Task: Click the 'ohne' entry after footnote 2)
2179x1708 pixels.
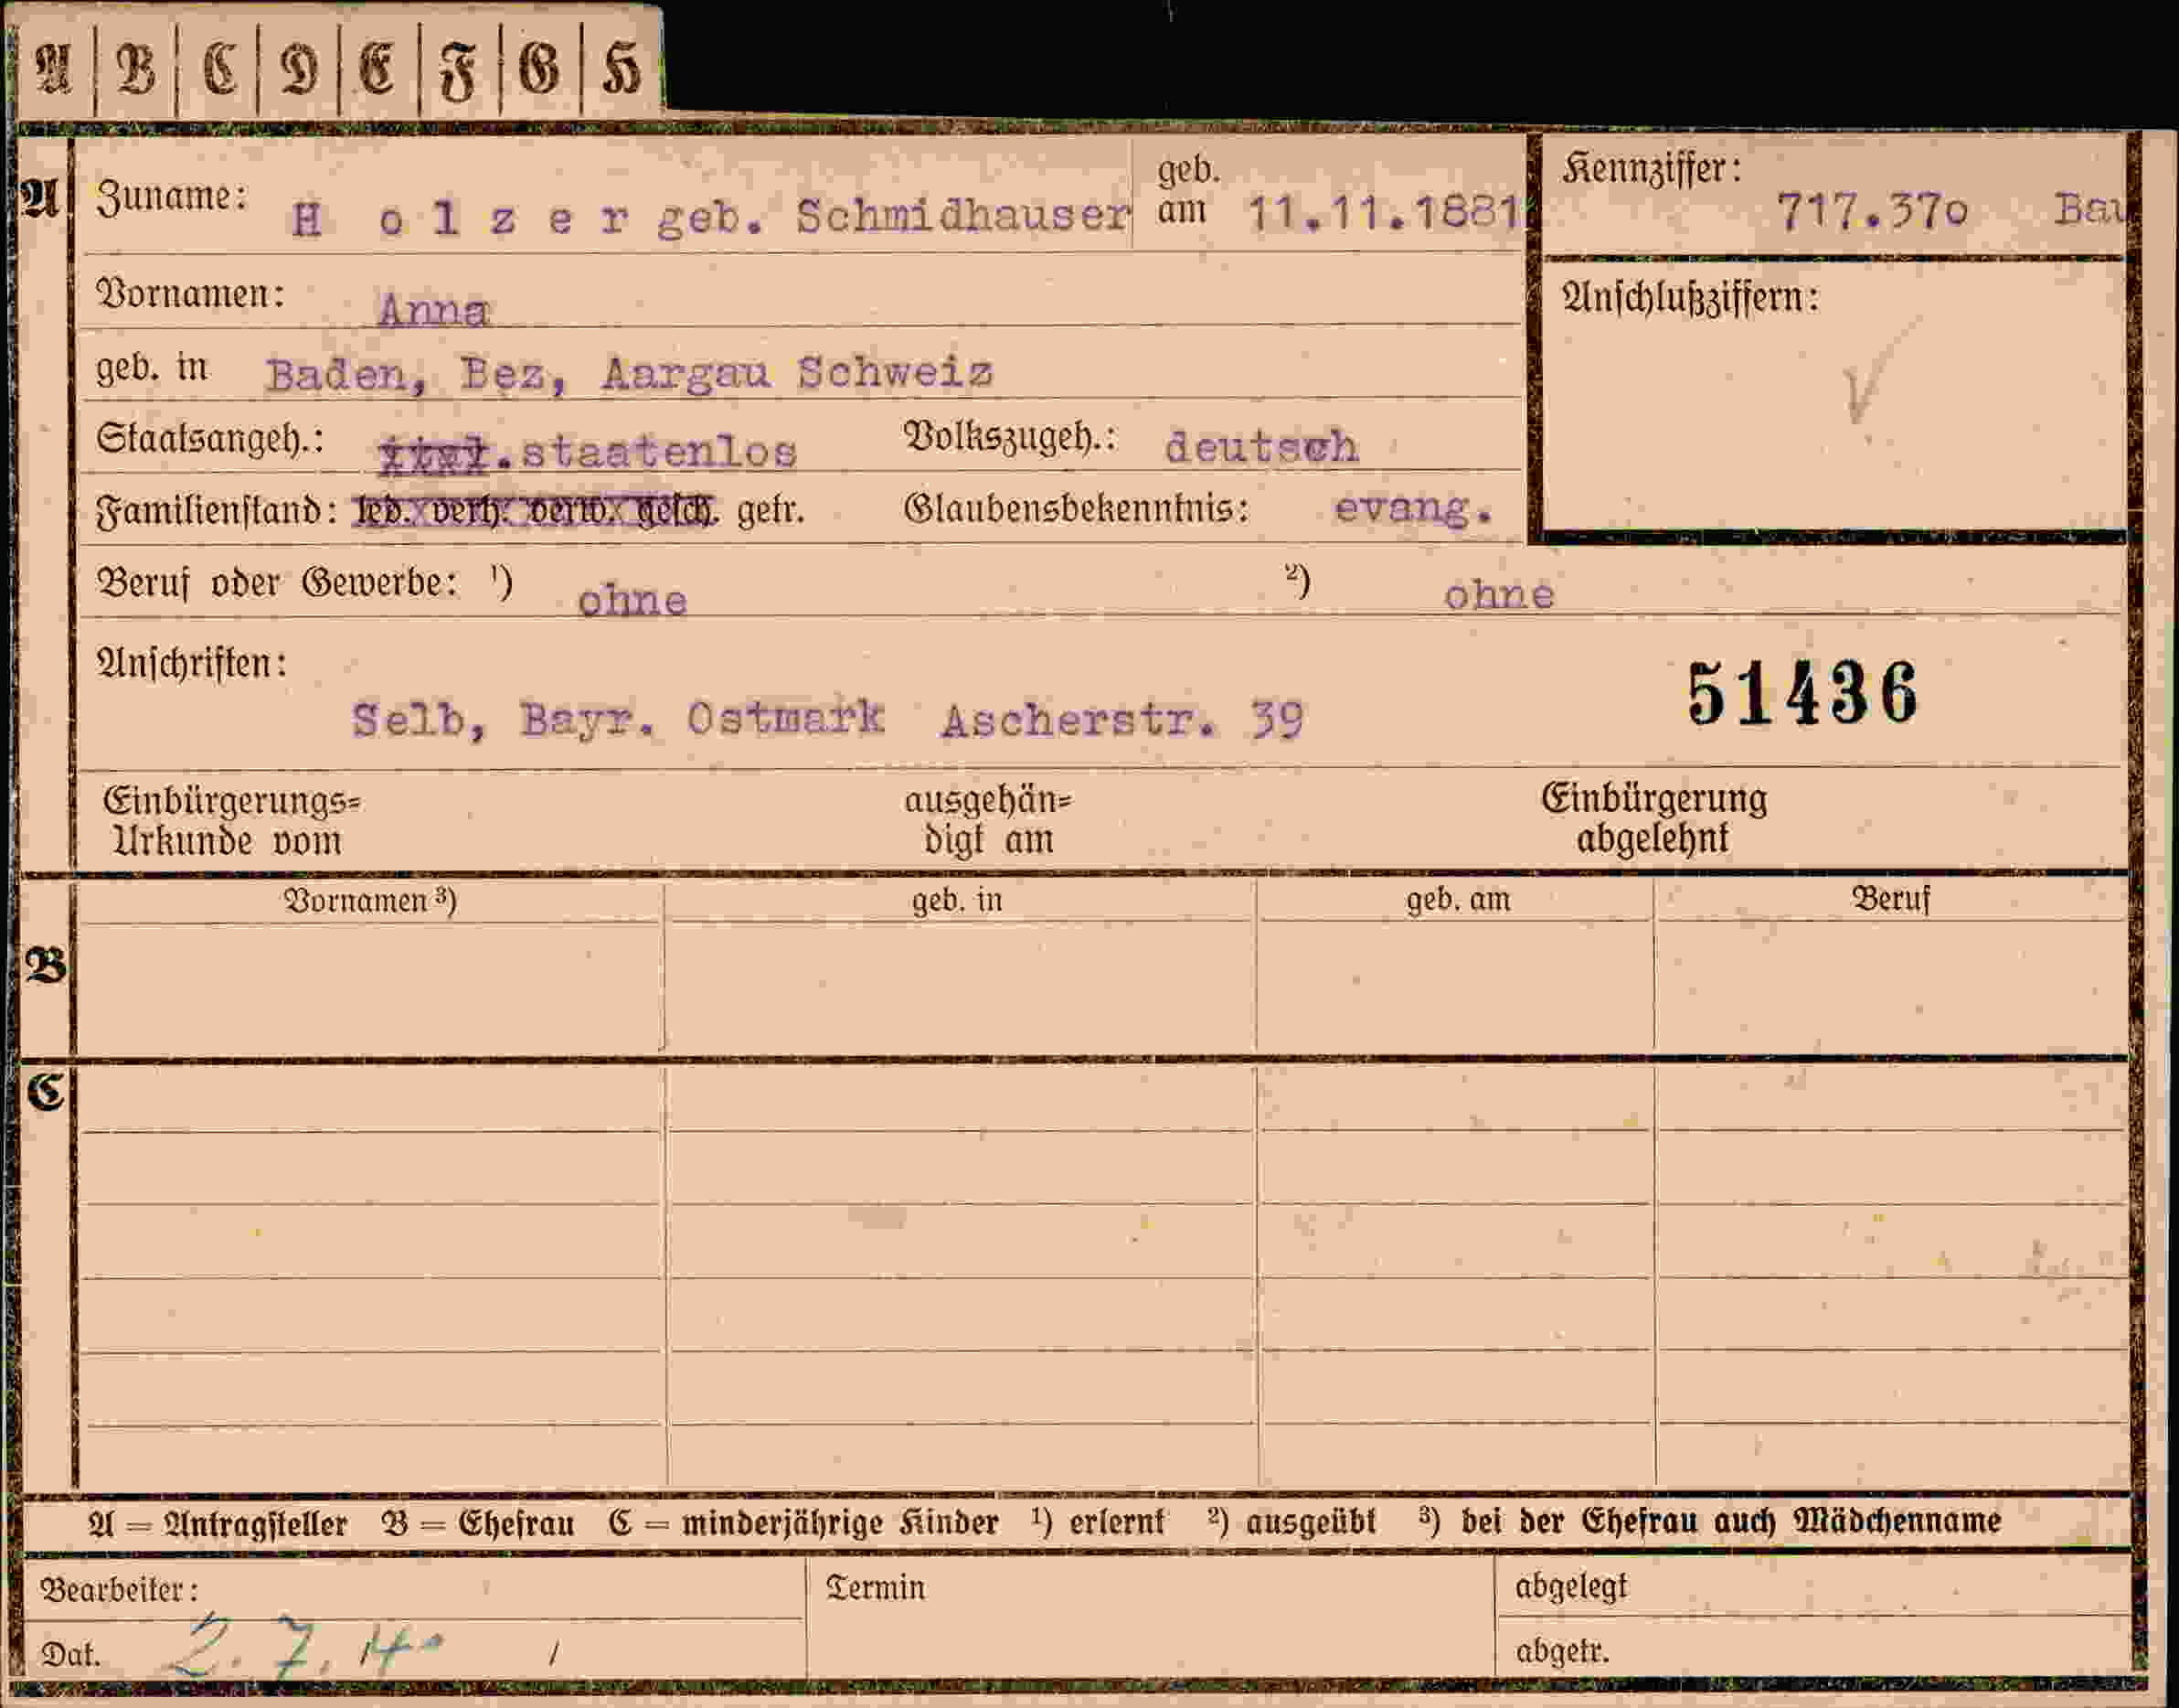Action: (x=1498, y=594)
